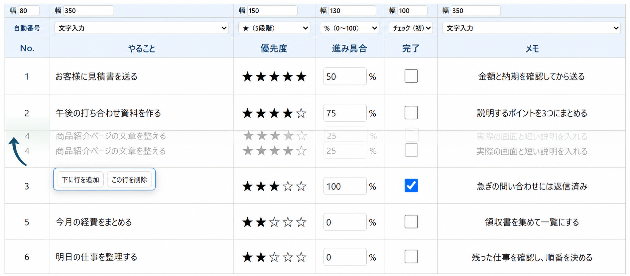Set fourth star in お客様に見積書を送る row

pyautogui.click(x=288, y=77)
